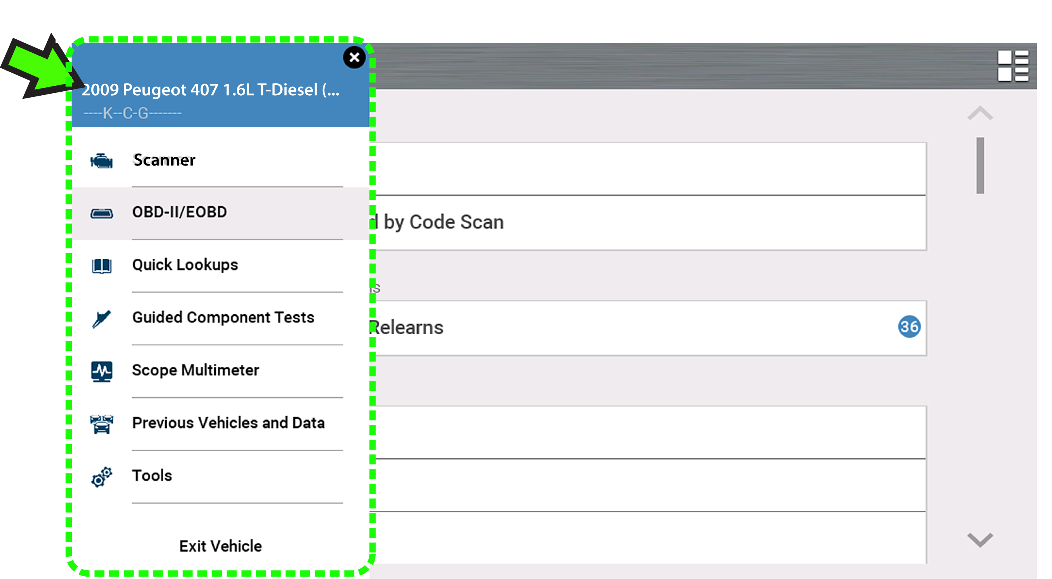Click the Previous Vehicles cars icon

(101, 423)
